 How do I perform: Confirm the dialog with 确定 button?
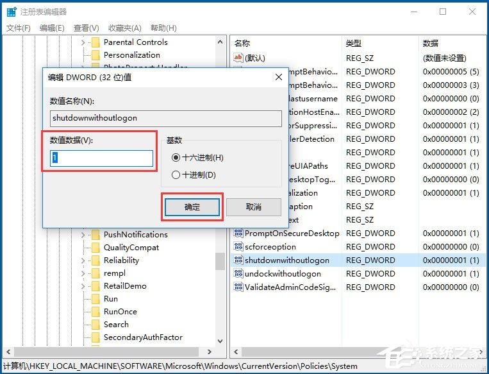click(x=192, y=207)
